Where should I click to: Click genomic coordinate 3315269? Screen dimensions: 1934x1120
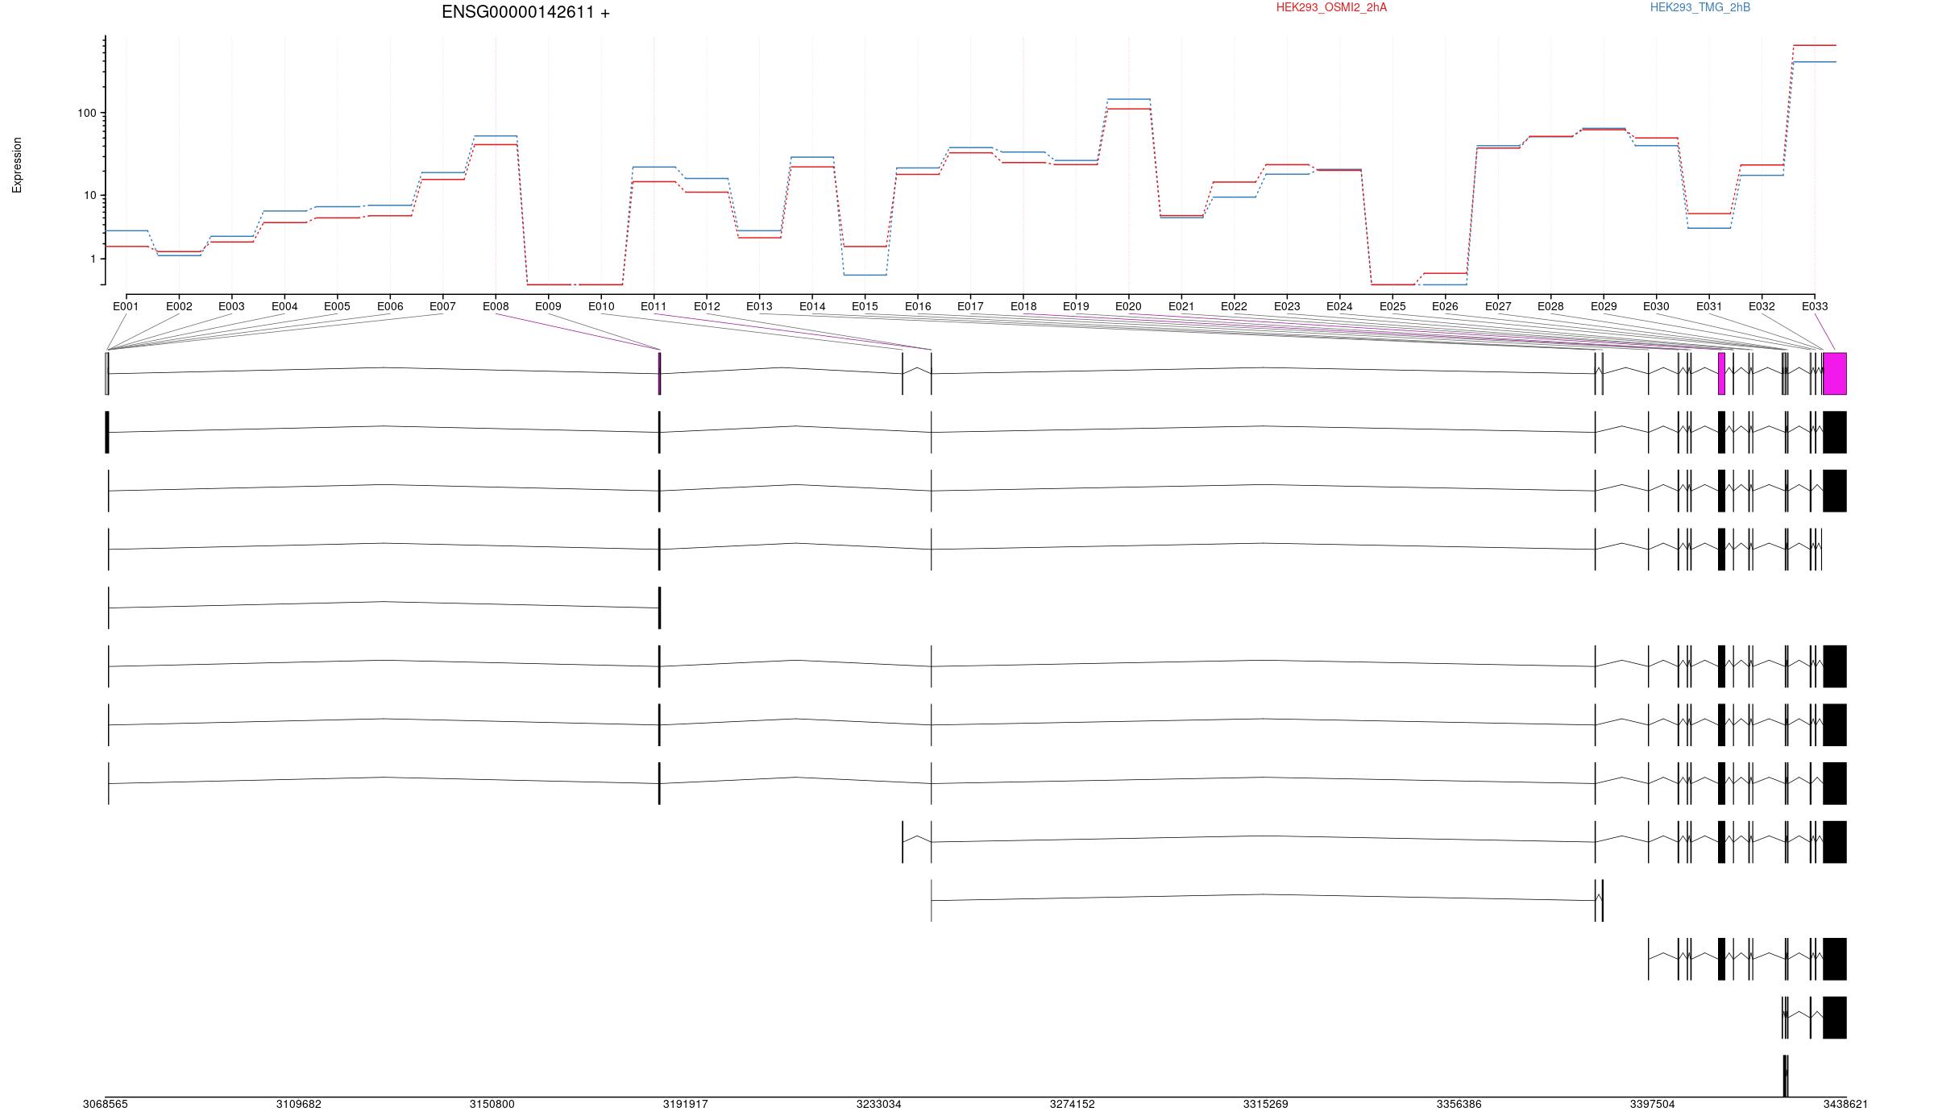1266,1104
